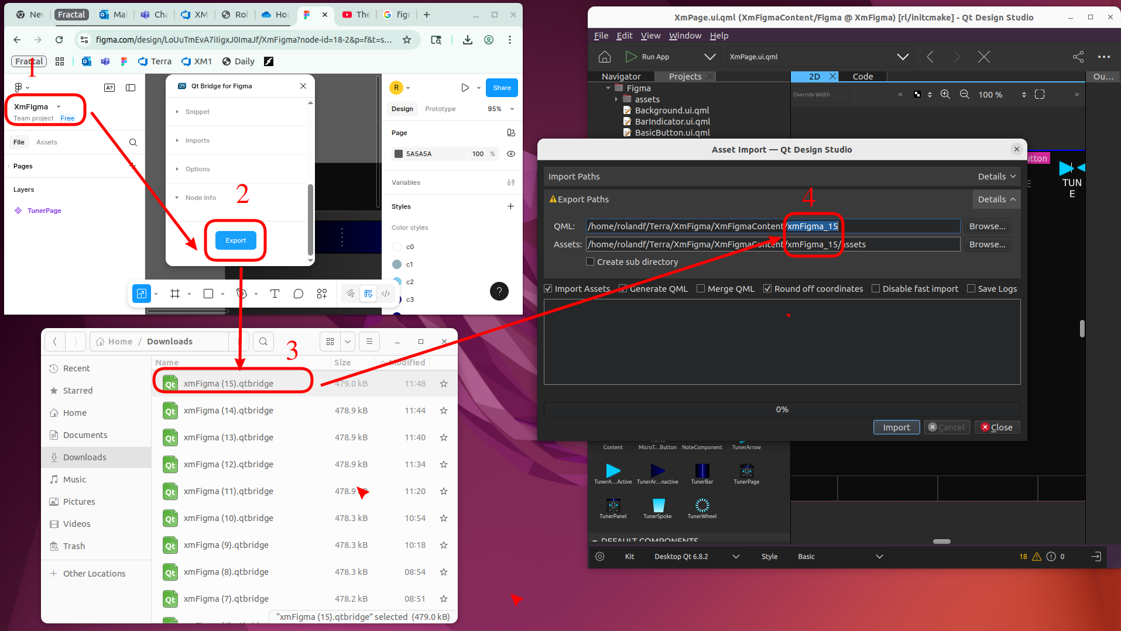Viewport: 1121px width, 631px height.
Task: Click Browse button for QML path
Action: (987, 226)
